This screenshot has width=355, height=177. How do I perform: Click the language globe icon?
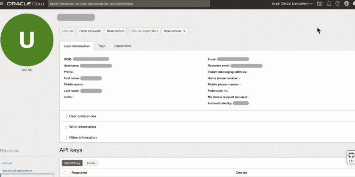coord(347,3)
